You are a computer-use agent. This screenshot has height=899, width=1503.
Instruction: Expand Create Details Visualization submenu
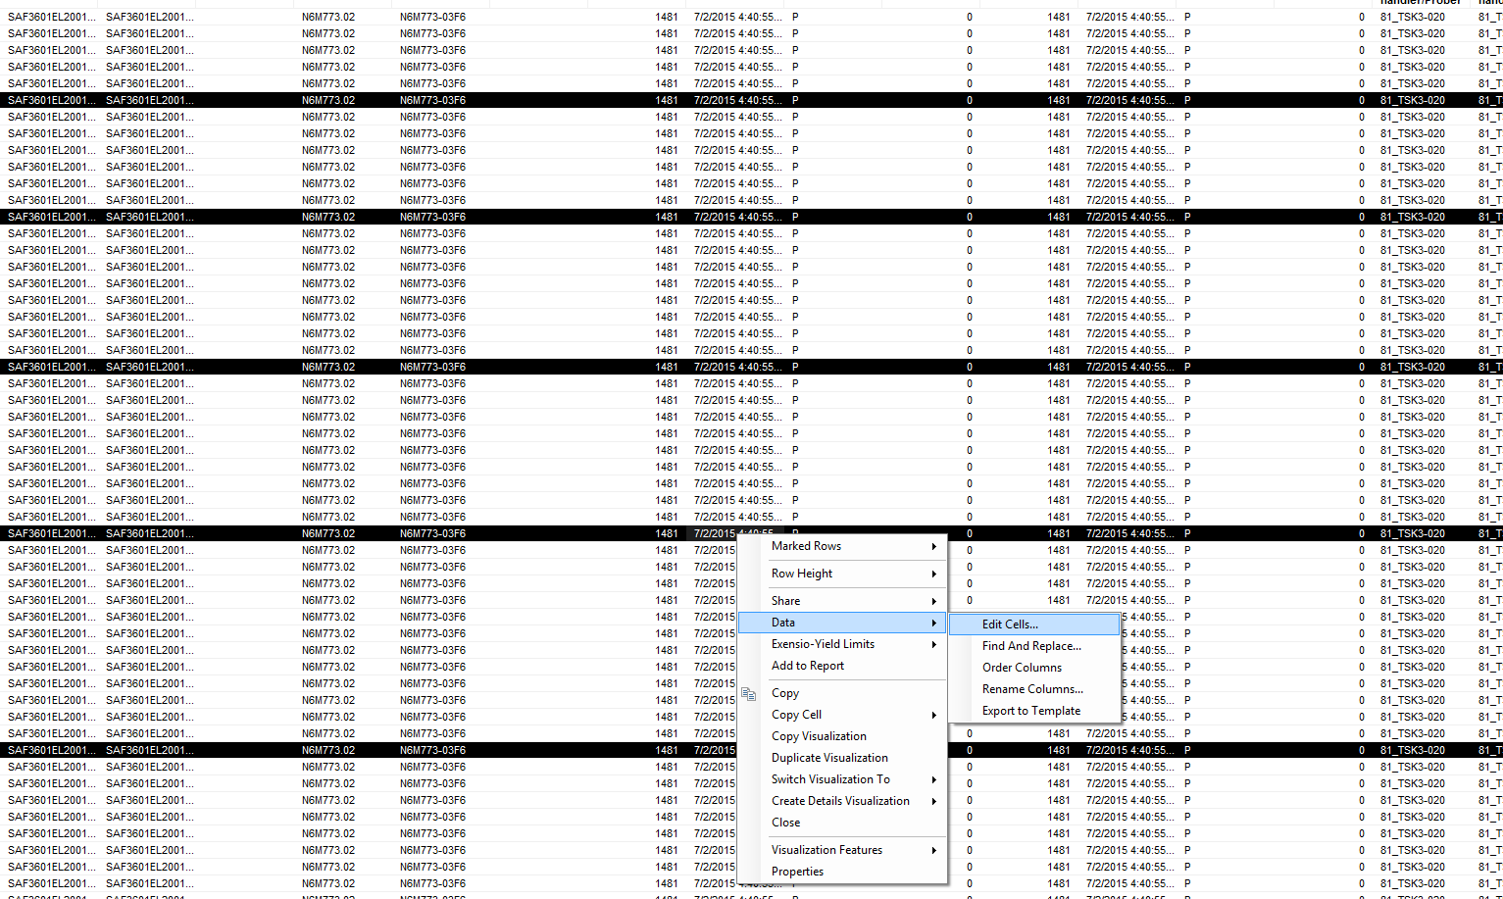tap(841, 801)
